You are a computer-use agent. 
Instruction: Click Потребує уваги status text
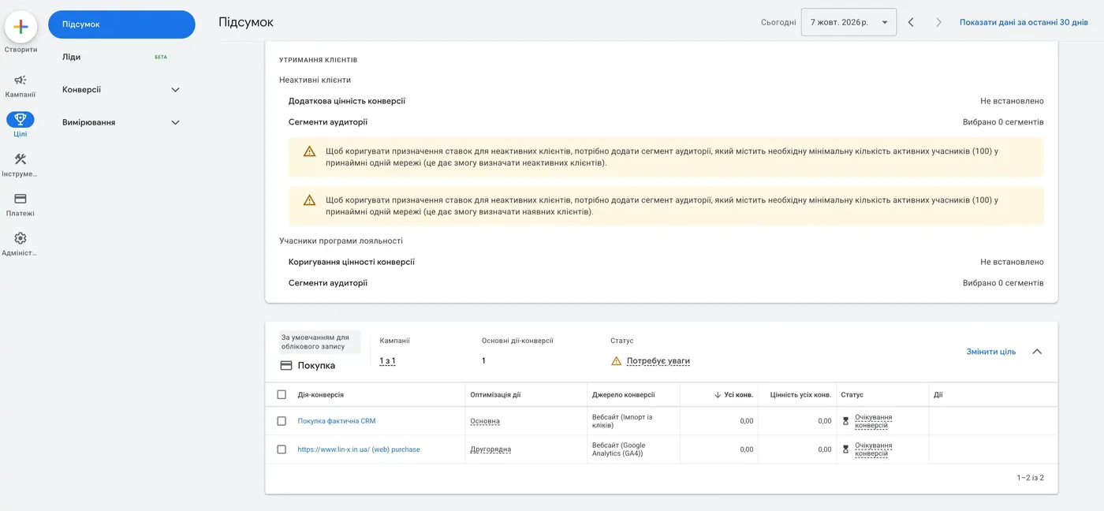[658, 361]
